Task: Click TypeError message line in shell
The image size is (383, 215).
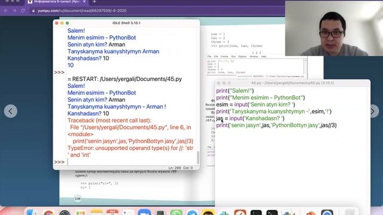Action: [x=130, y=151]
